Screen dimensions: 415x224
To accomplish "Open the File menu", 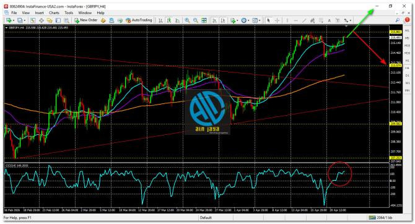I will tap(14, 13).
